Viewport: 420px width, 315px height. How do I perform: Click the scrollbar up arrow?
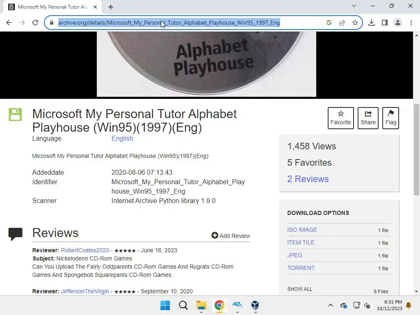[416, 35]
